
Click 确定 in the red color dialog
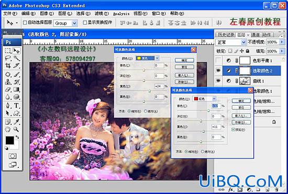pos(241,101)
